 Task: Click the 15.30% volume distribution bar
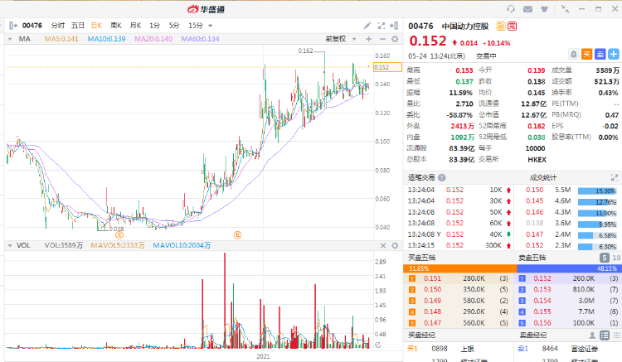tap(597, 191)
